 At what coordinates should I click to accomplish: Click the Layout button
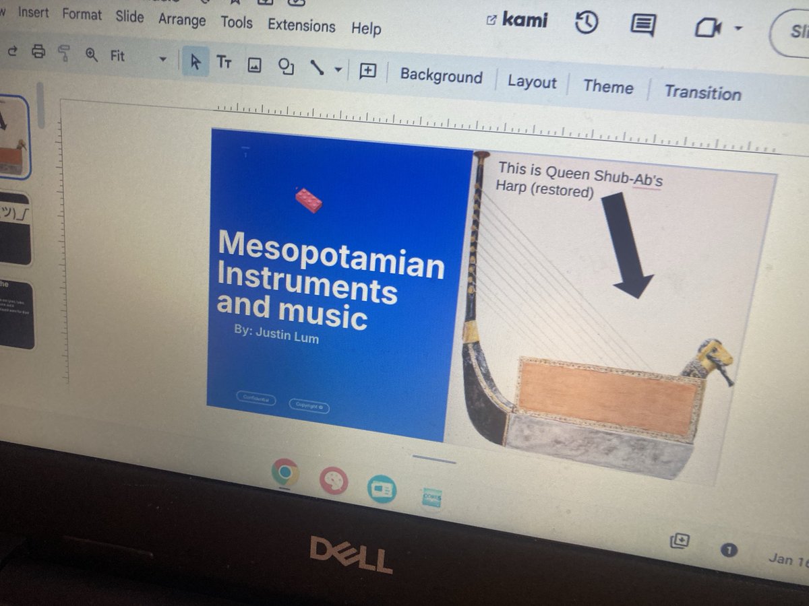(532, 82)
